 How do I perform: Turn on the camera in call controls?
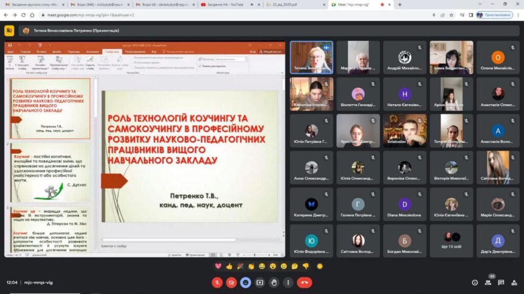point(232,282)
